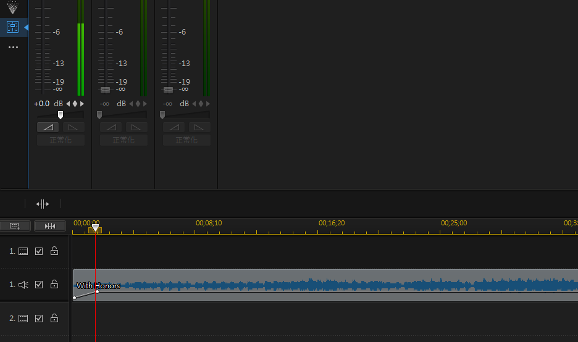Click previous keyframe arrow on third channel
The width and height of the screenshot is (578, 342).
pyautogui.click(x=195, y=104)
